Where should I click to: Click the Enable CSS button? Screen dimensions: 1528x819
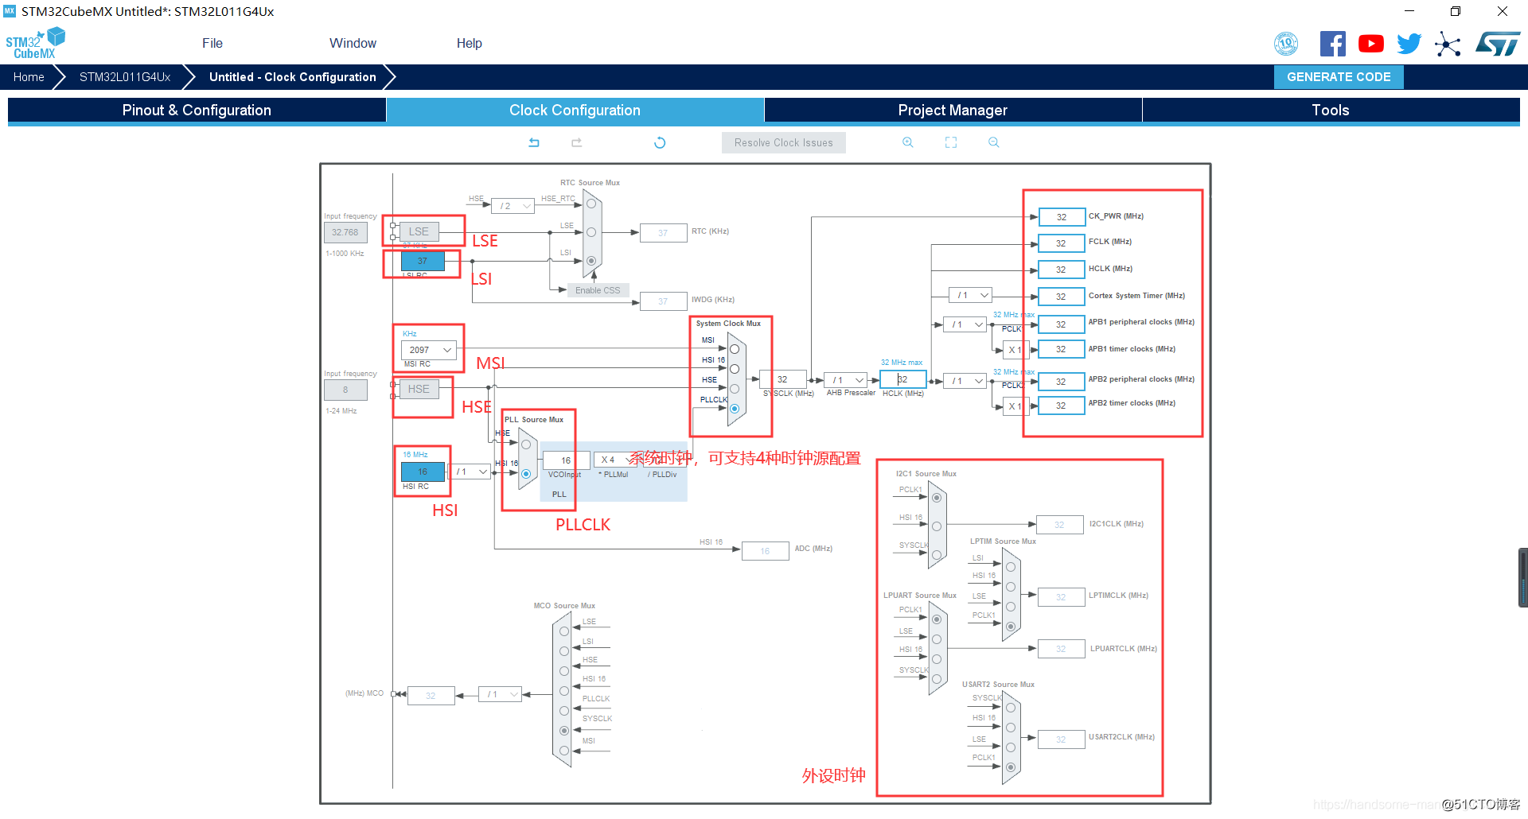tap(598, 290)
